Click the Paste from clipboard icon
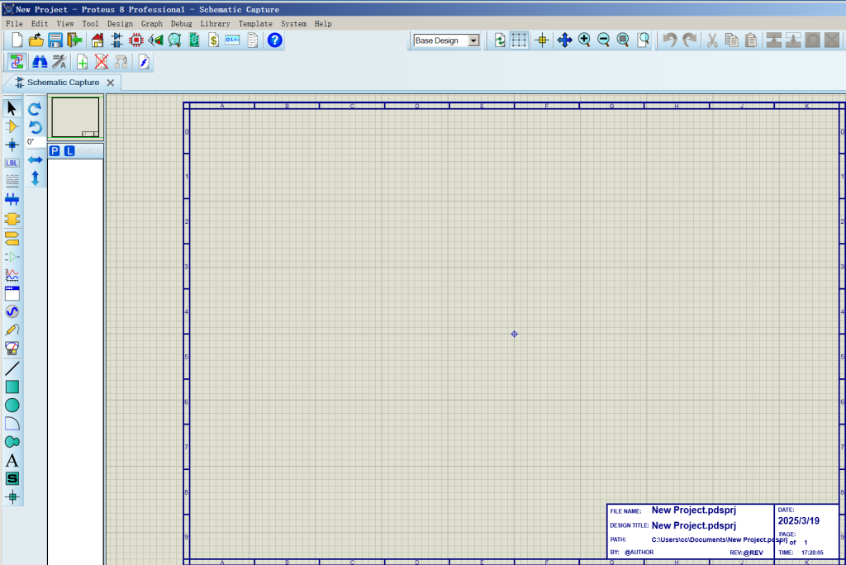Viewport: 846px width, 565px height. point(751,40)
